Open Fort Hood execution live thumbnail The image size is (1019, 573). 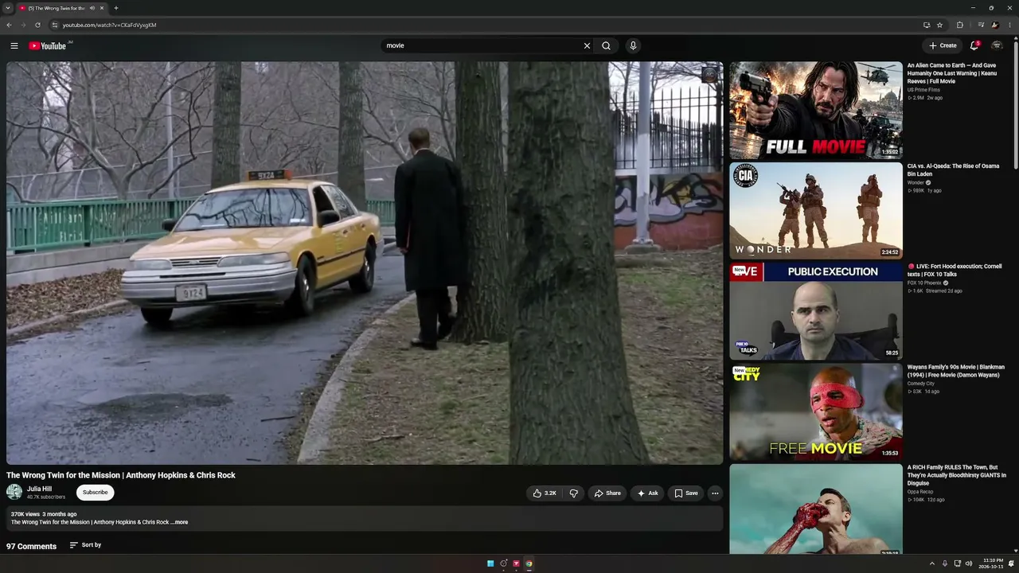point(816,311)
